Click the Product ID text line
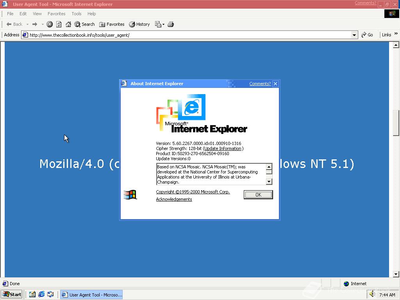This screenshot has height=300, width=400. coord(192,154)
